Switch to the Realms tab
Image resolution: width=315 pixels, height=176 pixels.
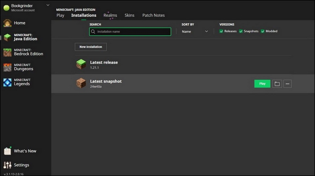coord(110,15)
